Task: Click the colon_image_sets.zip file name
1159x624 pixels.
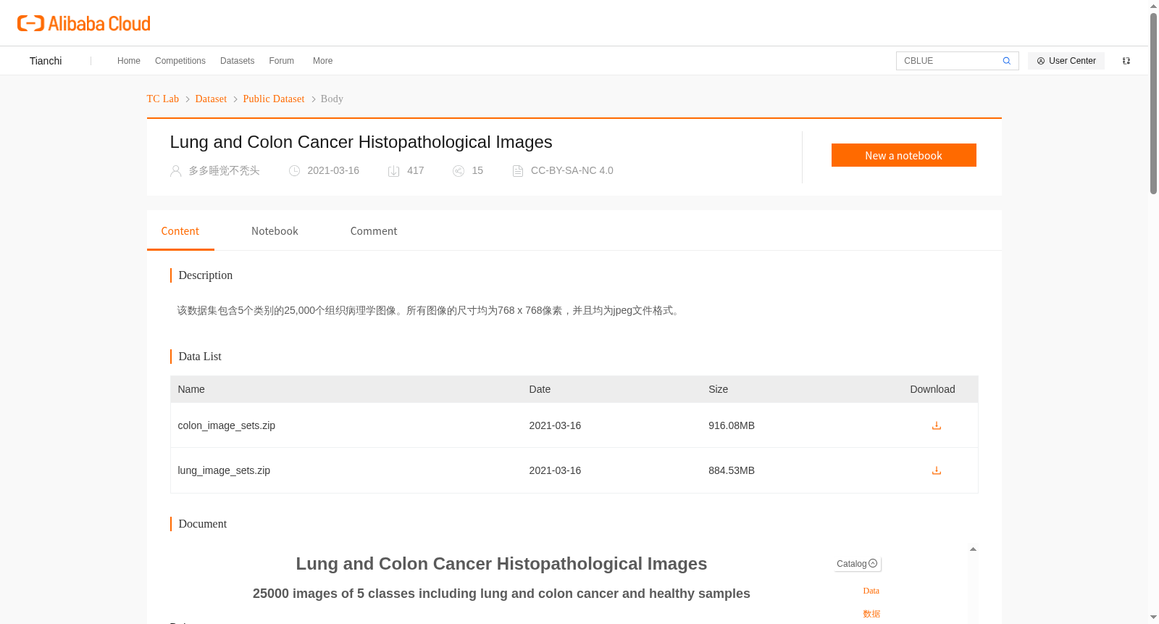Action: (227, 425)
